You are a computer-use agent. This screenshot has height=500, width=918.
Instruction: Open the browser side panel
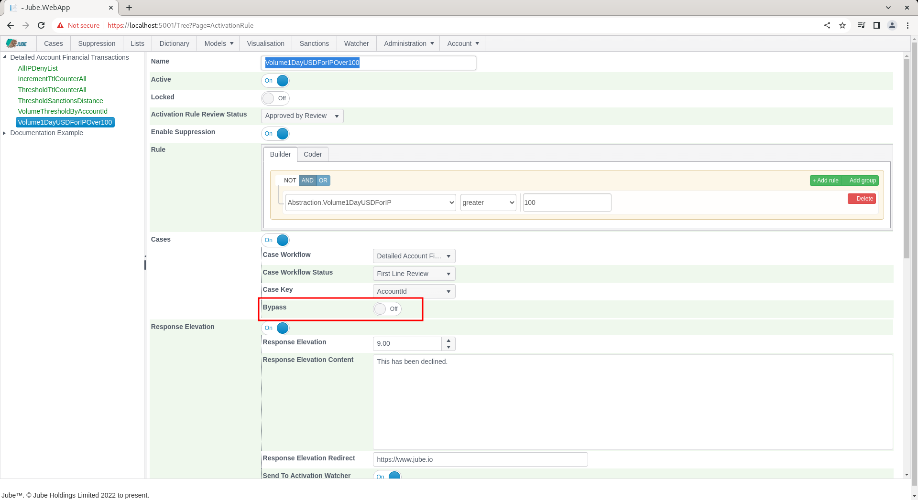877,25
